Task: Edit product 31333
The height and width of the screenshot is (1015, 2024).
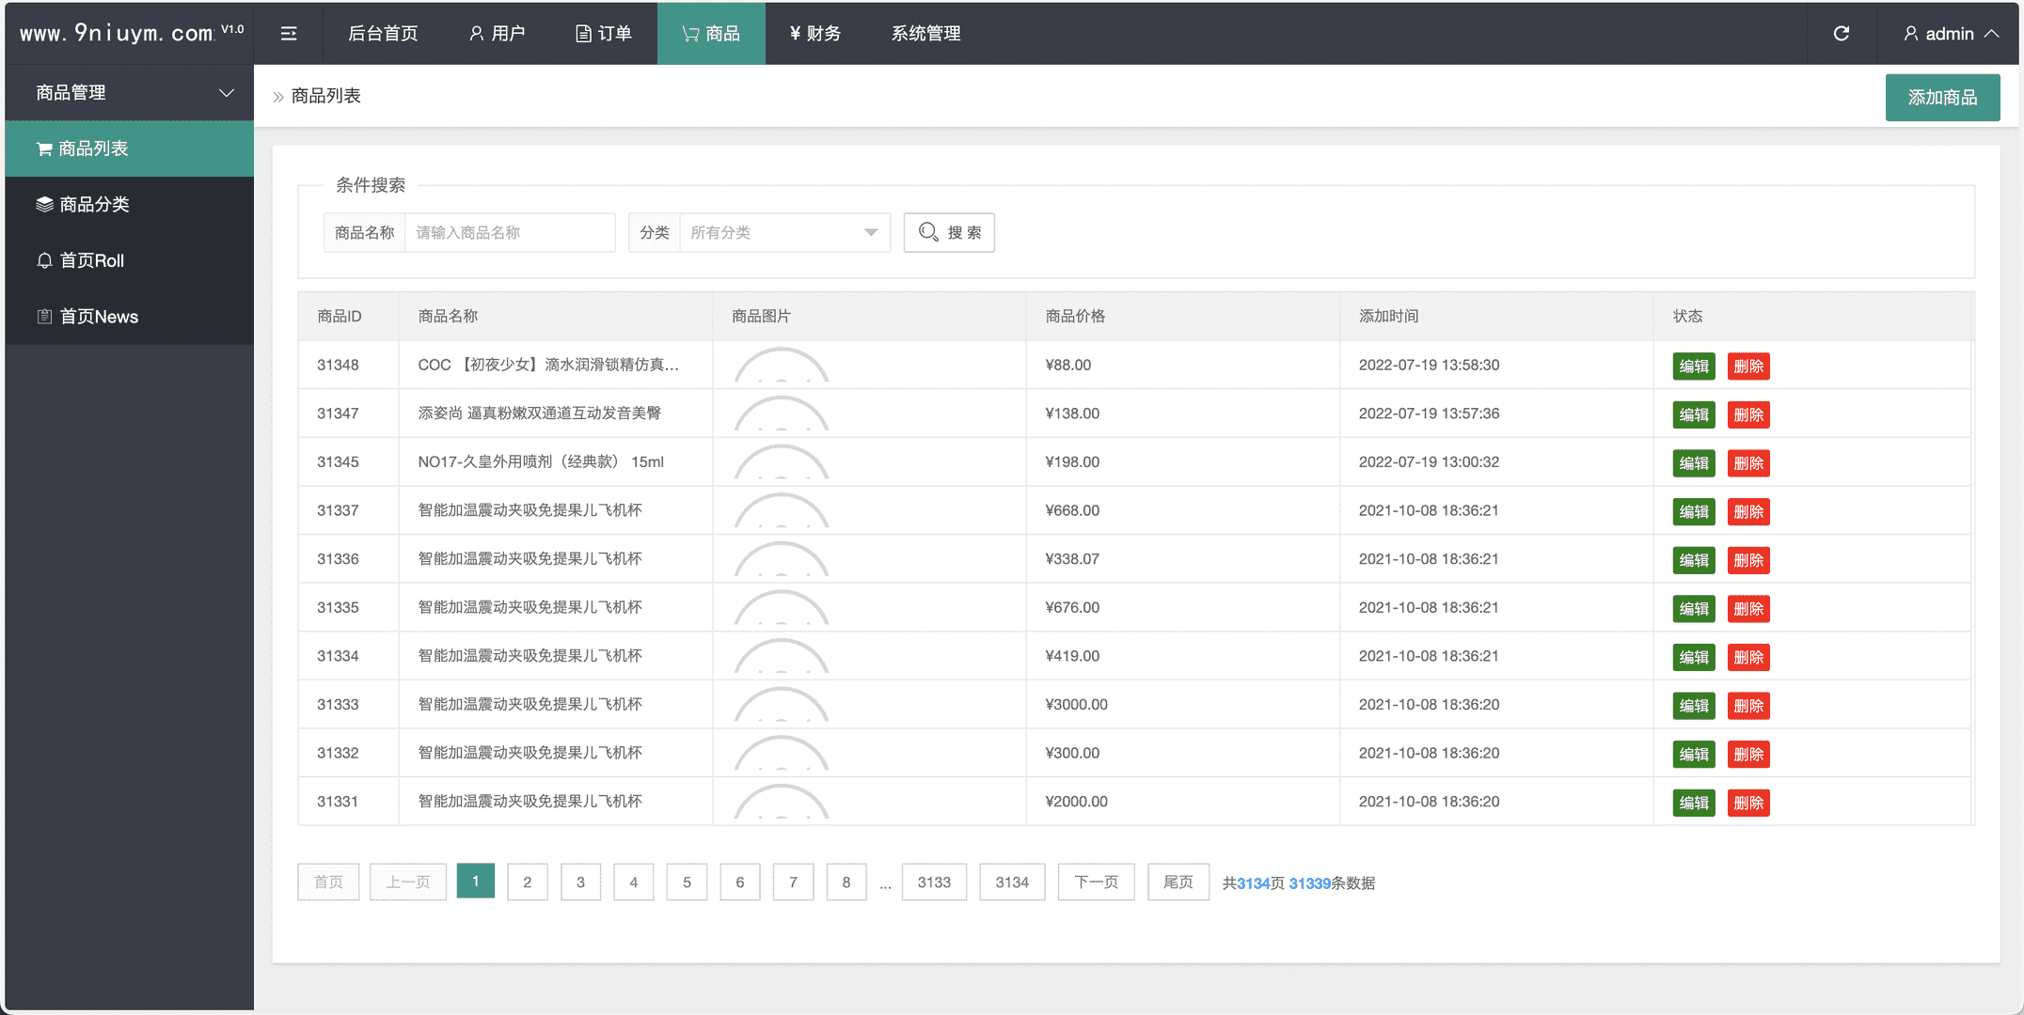Action: [1694, 706]
